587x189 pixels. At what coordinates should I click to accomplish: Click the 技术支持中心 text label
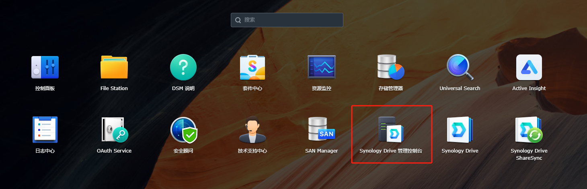[x=252, y=151]
